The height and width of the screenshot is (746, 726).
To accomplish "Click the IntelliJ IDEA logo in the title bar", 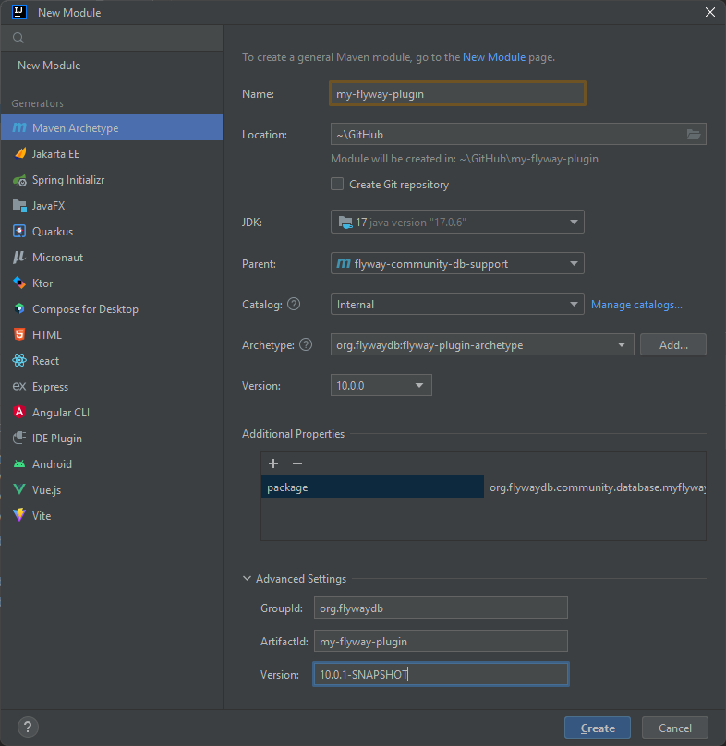I will tap(19, 12).
